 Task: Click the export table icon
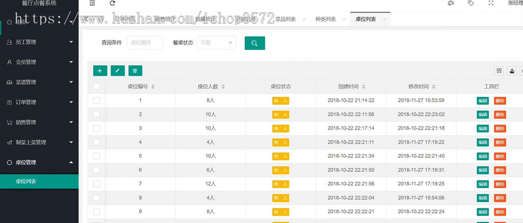coord(512,71)
